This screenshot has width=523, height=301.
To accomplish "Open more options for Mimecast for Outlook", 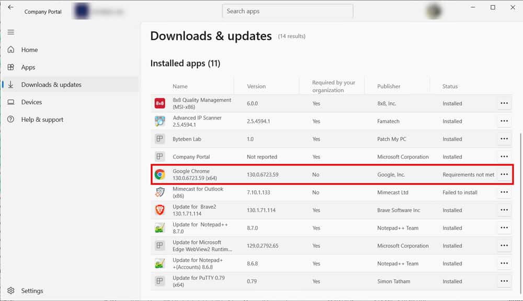I will click(504, 192).
